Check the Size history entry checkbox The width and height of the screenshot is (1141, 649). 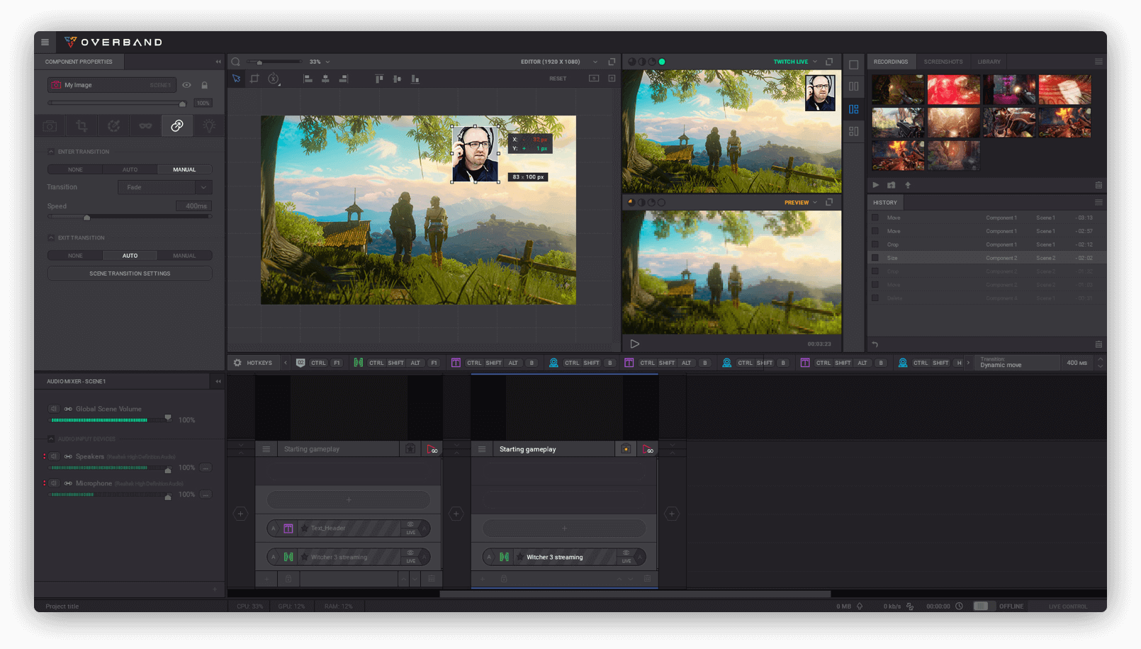(x=875, y=258)
